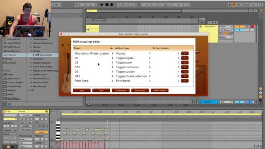This screenshot has height=149, width=265.
Task: Click the Load preset button
Action: tap(120, 90)
